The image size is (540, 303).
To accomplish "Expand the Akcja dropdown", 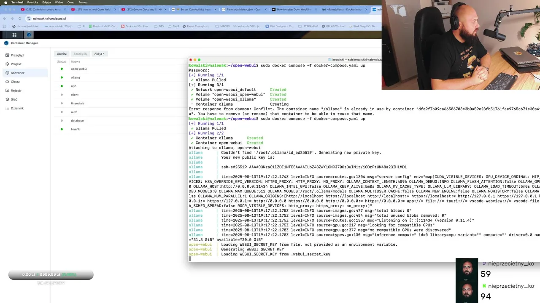I will click(99, 53).
